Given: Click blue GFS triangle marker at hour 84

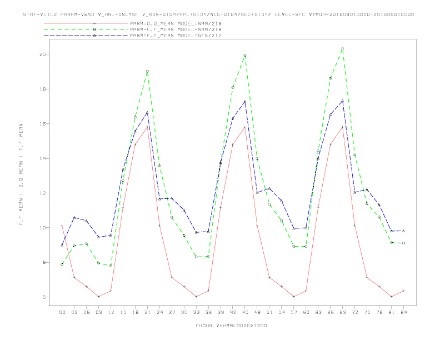Looking at the screenshot, I should 403,231.
